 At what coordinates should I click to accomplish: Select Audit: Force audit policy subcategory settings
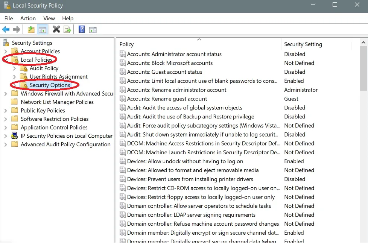coord(203,126)
